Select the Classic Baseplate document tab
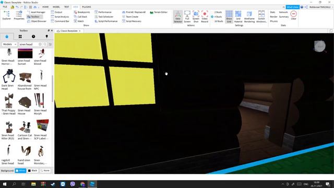 (68, 31)
